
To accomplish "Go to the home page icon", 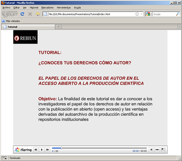I will click(x=38, y=14).
